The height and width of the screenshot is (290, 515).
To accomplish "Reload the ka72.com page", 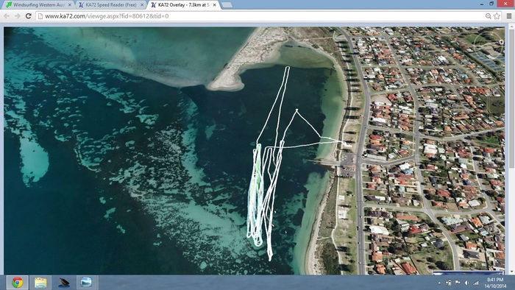I will 28,15.
